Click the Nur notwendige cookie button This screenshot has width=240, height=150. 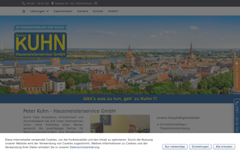pyautogui.click(x=175, y=147)
